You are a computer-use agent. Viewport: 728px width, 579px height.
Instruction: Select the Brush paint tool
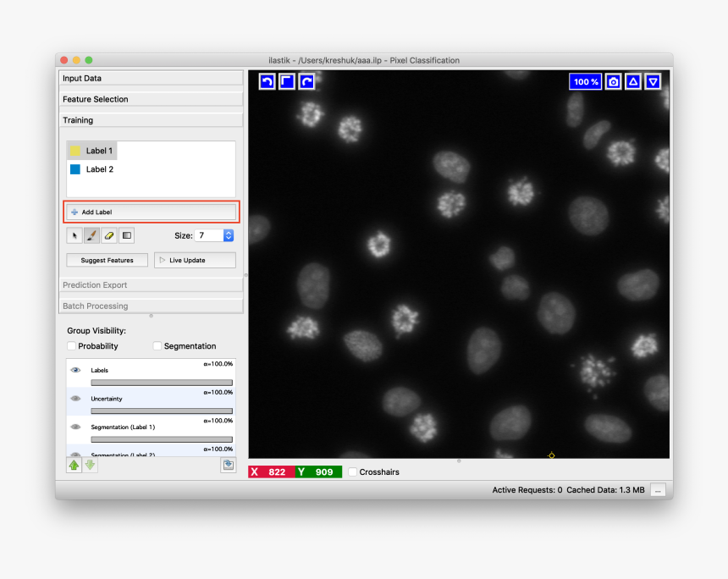point(91,235)
